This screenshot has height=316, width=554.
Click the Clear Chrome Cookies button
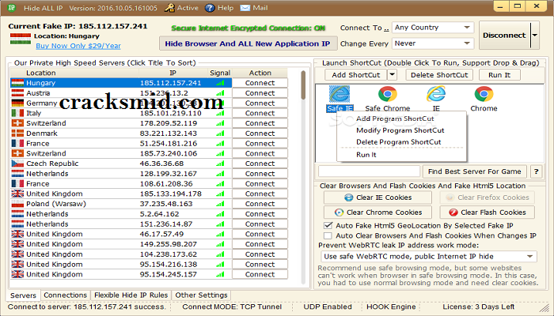378,213
